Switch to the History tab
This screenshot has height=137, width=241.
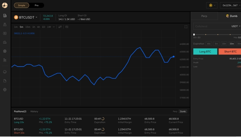pyautogui.click(x=34, y=111)
